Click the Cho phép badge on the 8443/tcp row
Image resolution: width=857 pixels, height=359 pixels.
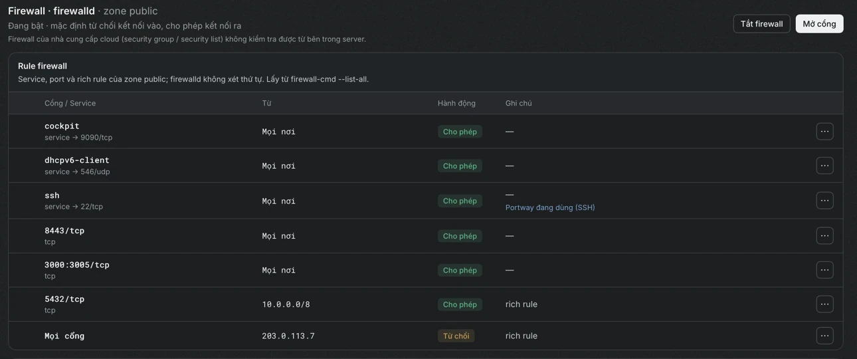460,236
